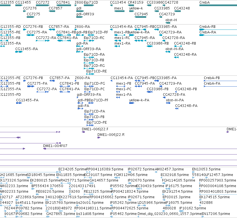Click transcript CG13454-RA

pos(121,27)
